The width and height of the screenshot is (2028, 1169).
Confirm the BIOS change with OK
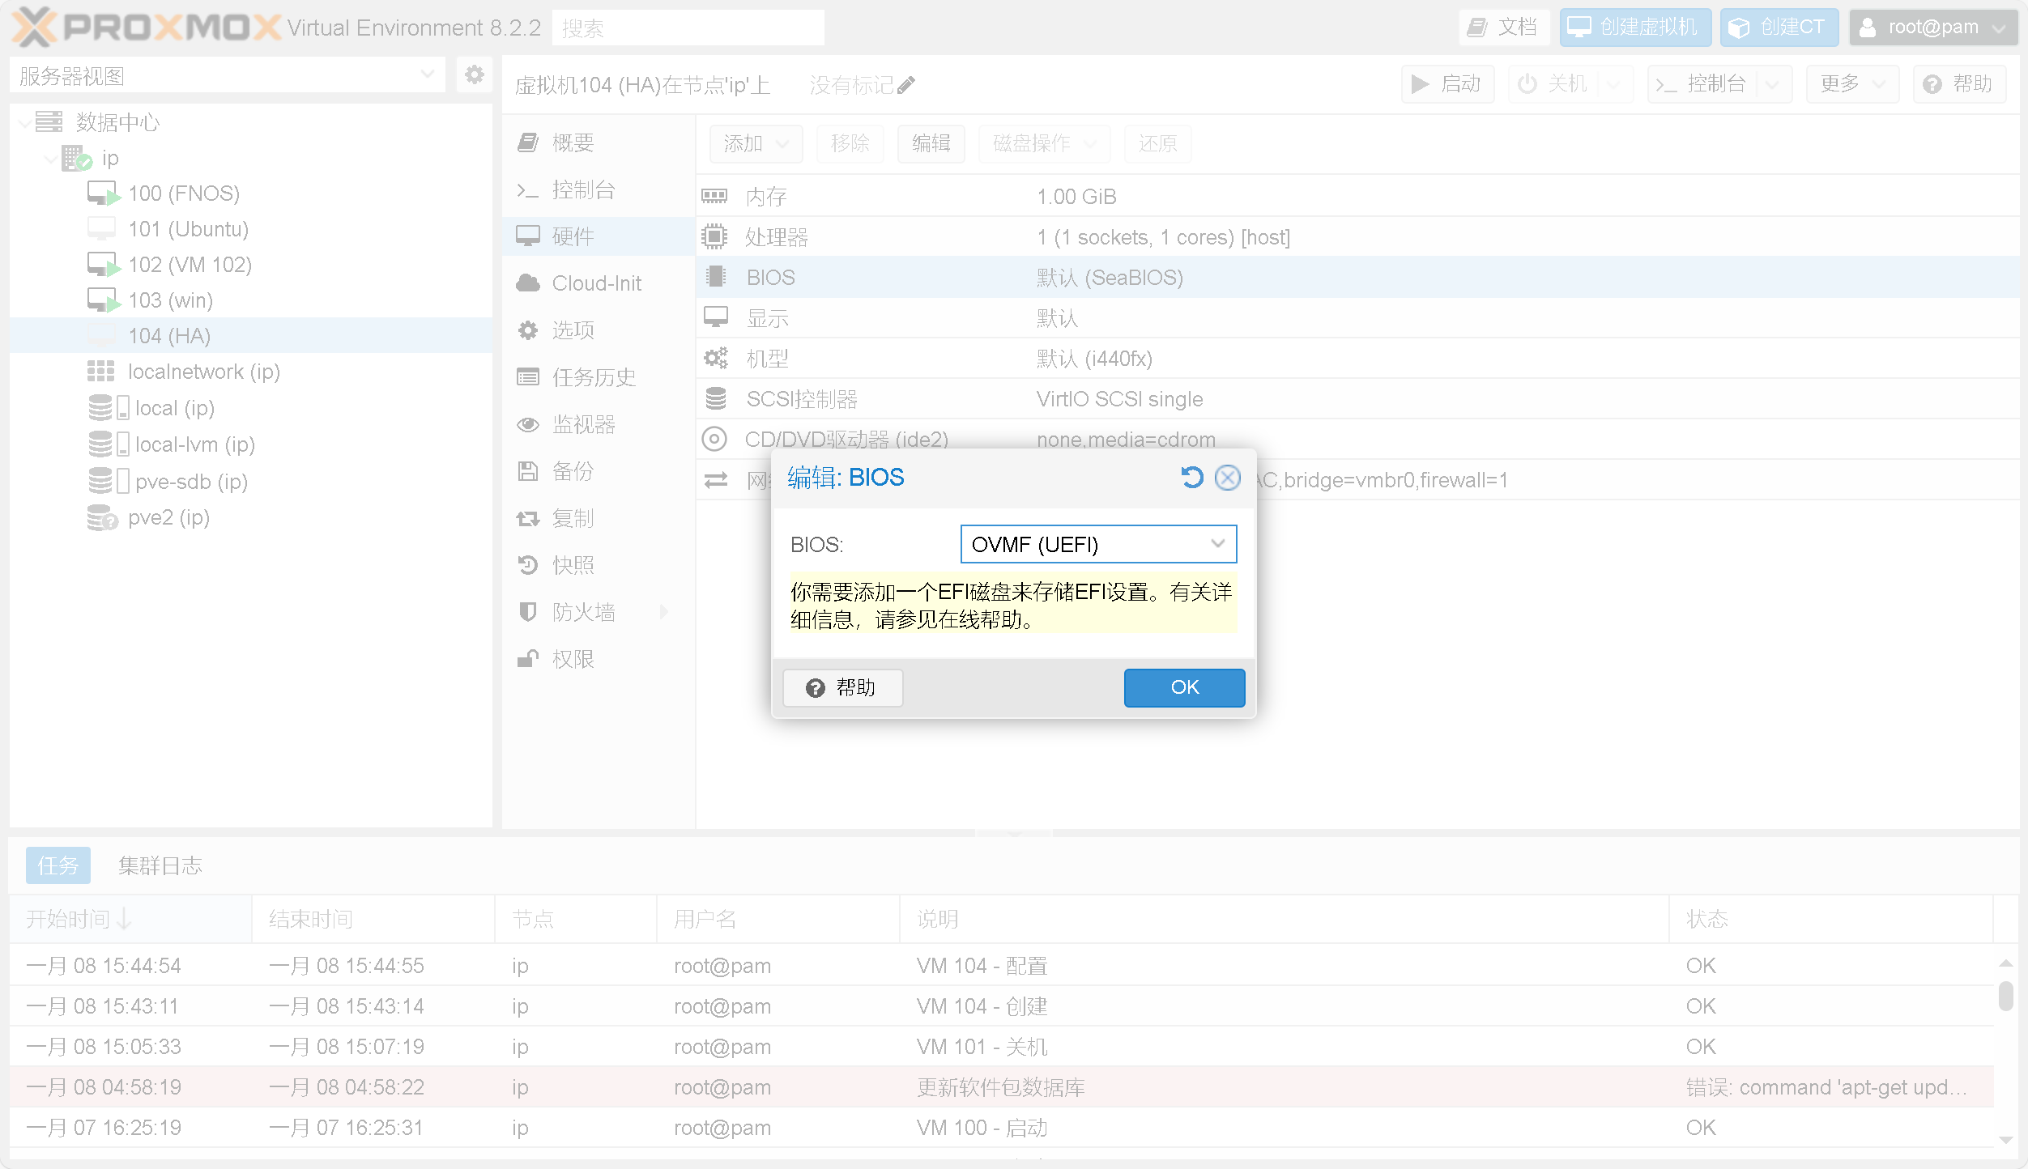[1184, 687]
